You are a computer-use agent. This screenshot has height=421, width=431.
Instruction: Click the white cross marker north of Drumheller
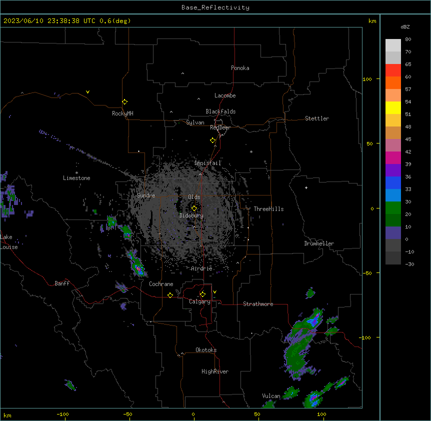pyautogui.click(x=306, y=187)
